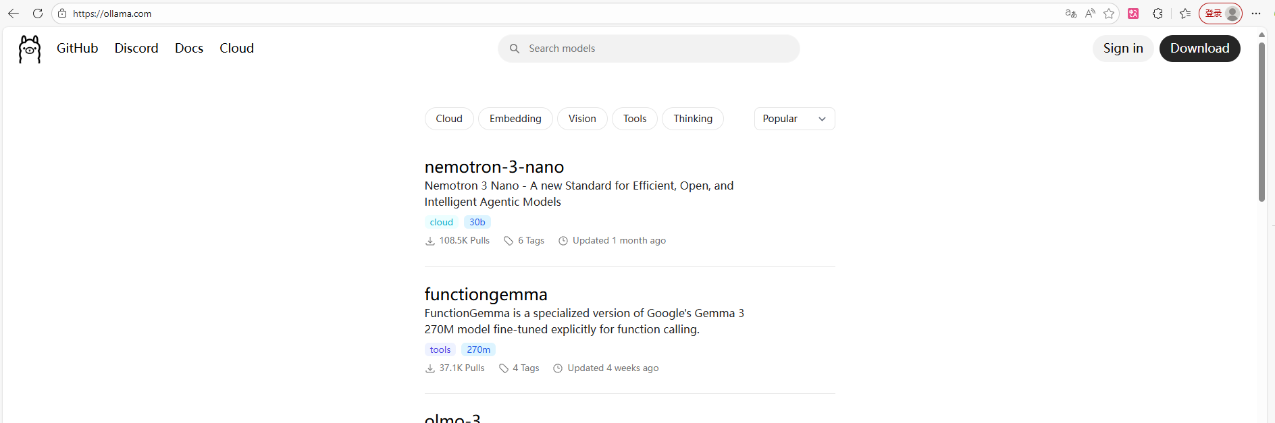1275x423 pixels.
Task: Click Updated 1 month ago text
Action: click(619, 240)
